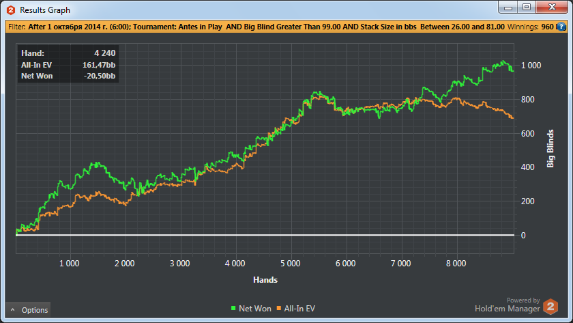Viewport: 573px width, 323px height.
Task: Click the 1 000 label on Big Blinds axis
Action: click(531, 66)
